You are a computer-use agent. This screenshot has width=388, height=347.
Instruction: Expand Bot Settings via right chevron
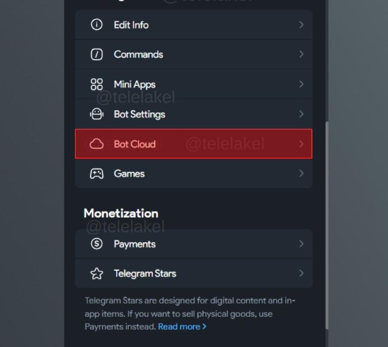[301, 114]
